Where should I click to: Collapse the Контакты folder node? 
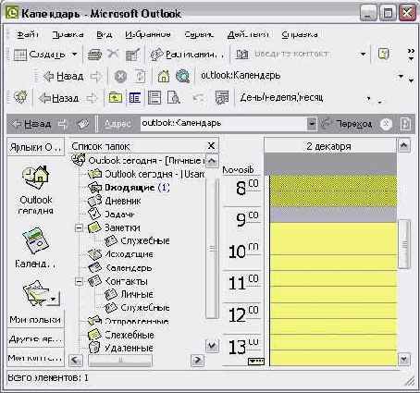coord(80,281)
